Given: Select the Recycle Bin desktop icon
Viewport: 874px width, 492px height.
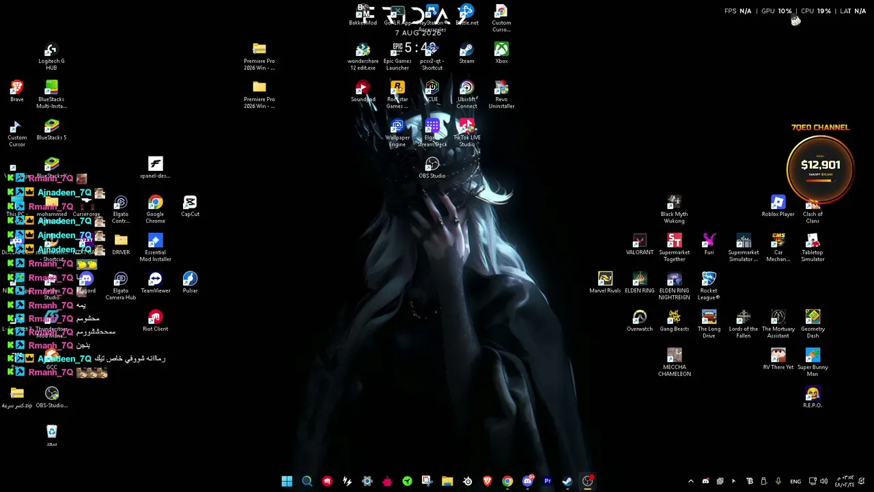Looking at the screenshot, I should [51, 436].
